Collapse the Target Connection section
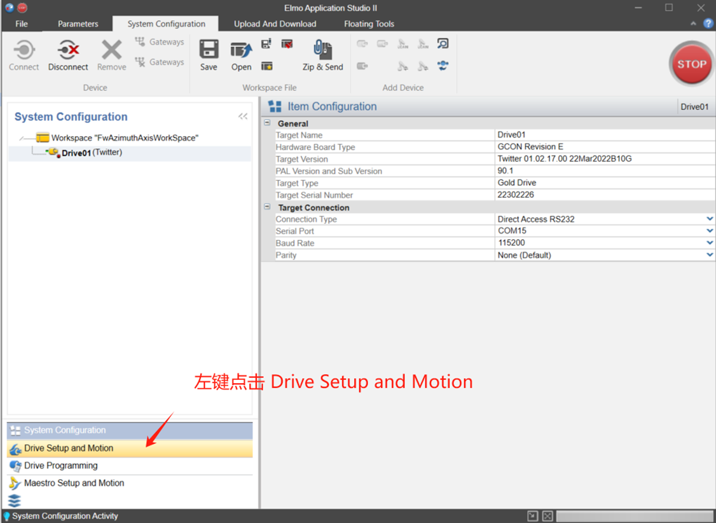Viewport: 716px width, 523px height. coord(268,207)
